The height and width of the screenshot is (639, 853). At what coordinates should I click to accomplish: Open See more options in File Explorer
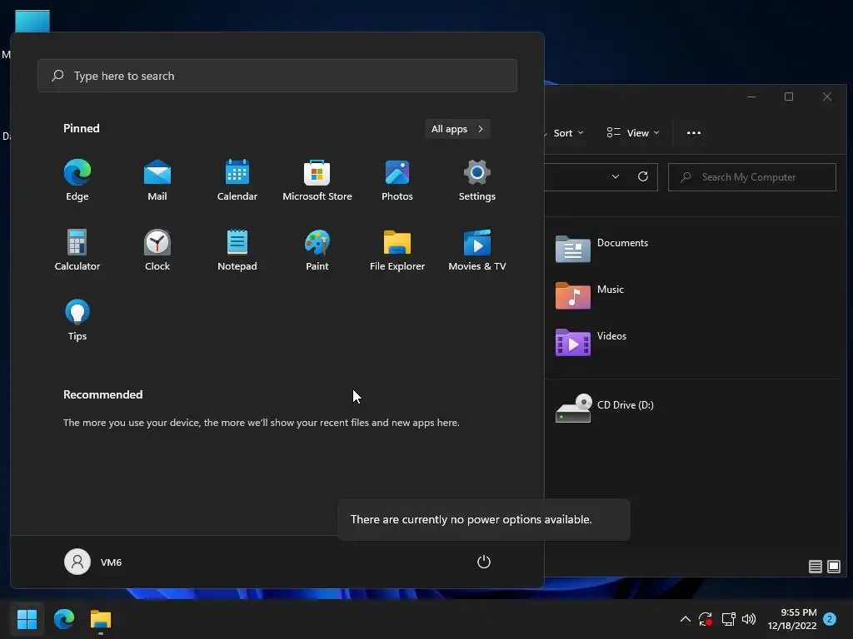pyautogui.click(x=694, y=133)
